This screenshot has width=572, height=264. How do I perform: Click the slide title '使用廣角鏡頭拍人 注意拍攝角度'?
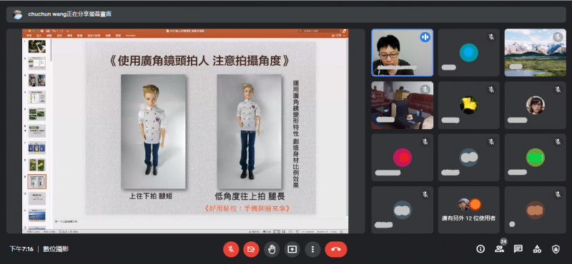pos(199,60)
